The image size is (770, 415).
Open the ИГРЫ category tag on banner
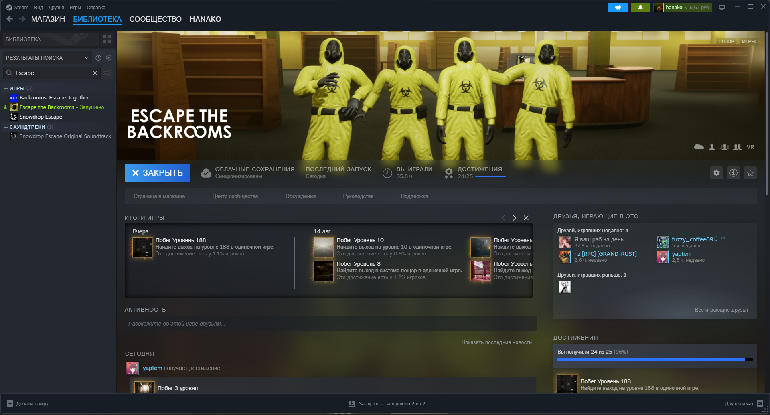click(749, 42)
